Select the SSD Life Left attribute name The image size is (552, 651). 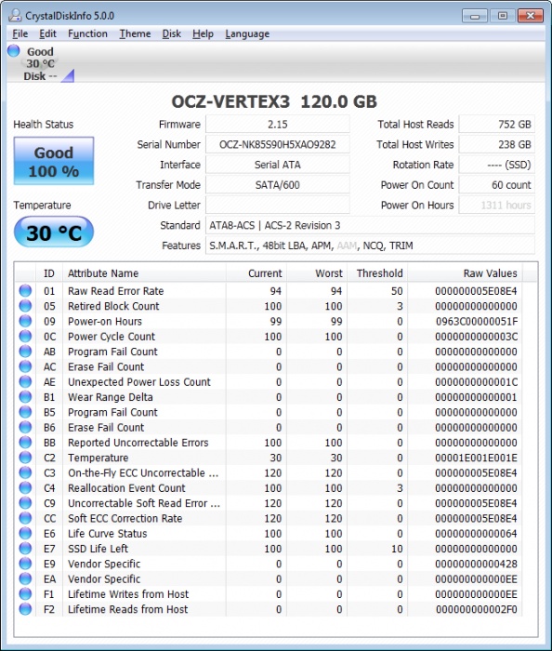point(98,549)
